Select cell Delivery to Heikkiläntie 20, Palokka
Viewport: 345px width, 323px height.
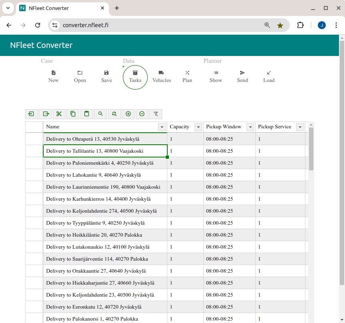click(105, 235)
